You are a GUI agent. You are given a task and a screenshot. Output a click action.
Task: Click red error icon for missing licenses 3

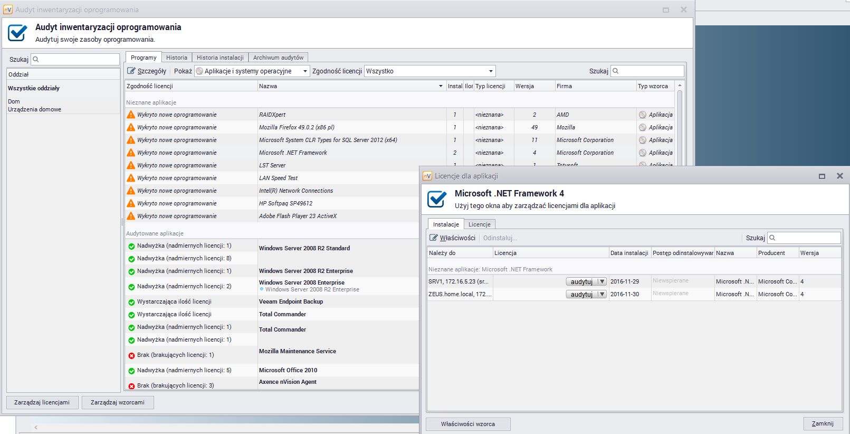[131, 386]
